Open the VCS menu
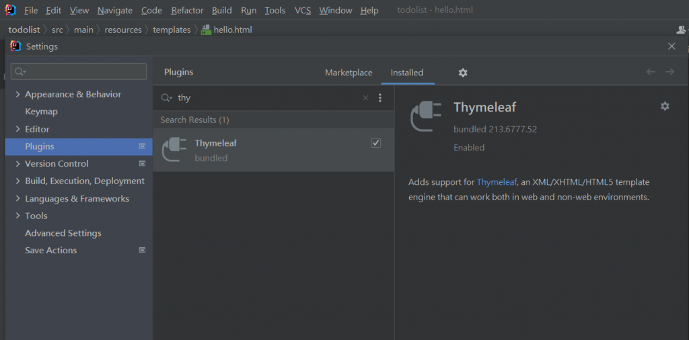 (303, 10)
